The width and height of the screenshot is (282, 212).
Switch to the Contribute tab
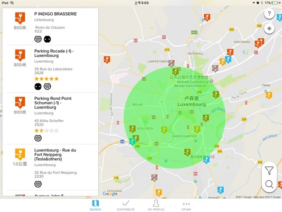126,205
